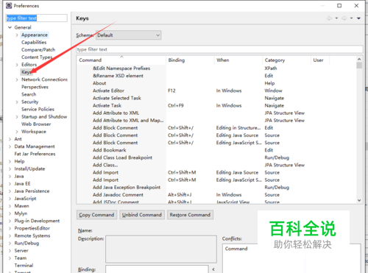Select the Add Javadoc Comment command row

pyautogui.click(x=216, y=195)
